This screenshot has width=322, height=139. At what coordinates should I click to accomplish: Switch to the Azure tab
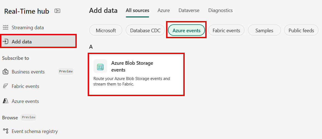click(164, 11)
